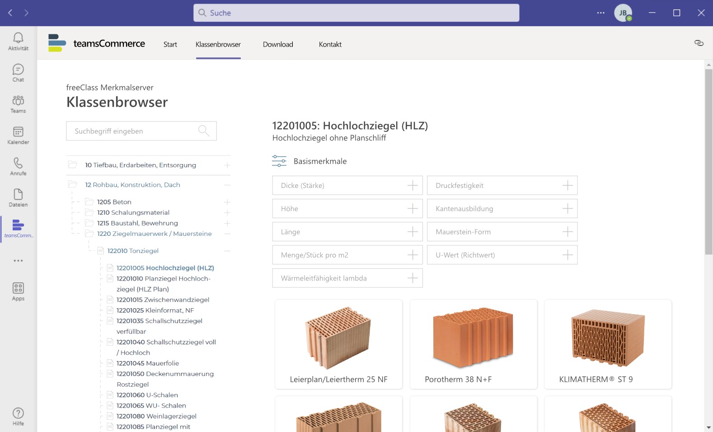
Task: Open the settings and more ellipsis menu
Action: [x=600, y=13]
